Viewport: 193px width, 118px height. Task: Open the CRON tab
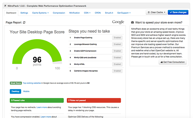[98, 13]
